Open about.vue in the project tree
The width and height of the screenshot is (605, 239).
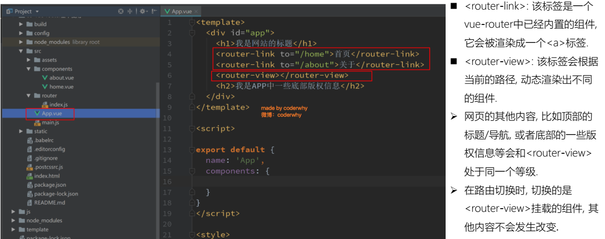tap(61, 78)
